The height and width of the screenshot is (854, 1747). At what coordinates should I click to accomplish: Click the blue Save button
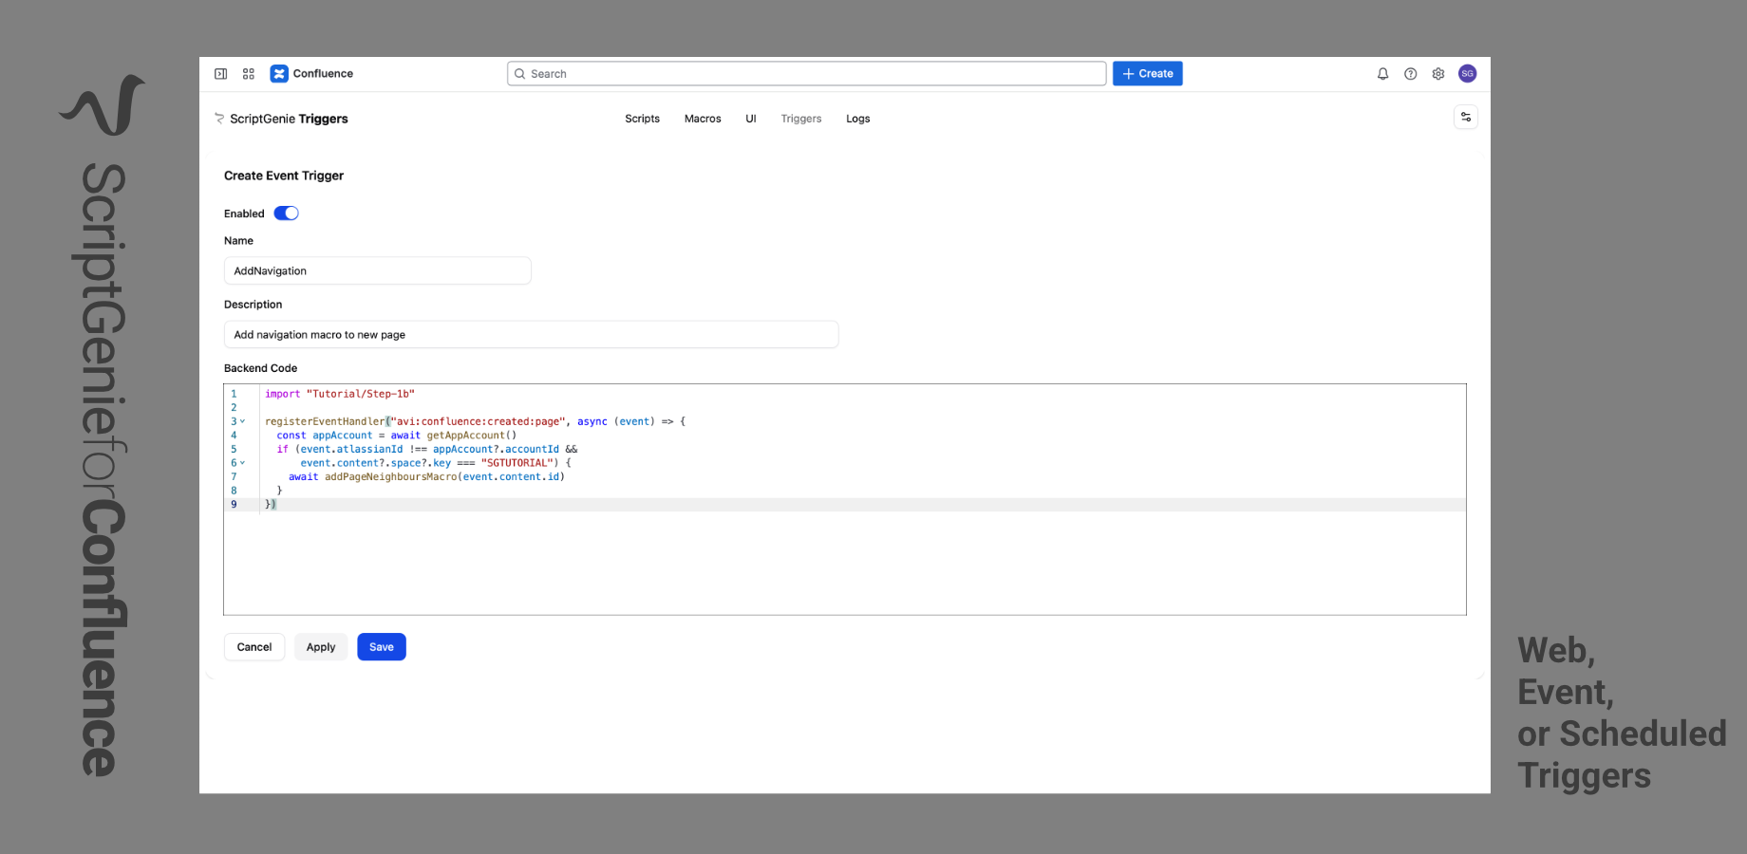(382, 647)
